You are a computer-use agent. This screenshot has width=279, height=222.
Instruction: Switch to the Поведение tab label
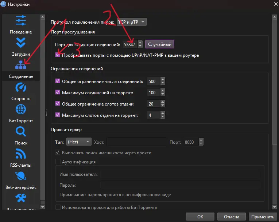pyautogui.click(x=21, y=32)
